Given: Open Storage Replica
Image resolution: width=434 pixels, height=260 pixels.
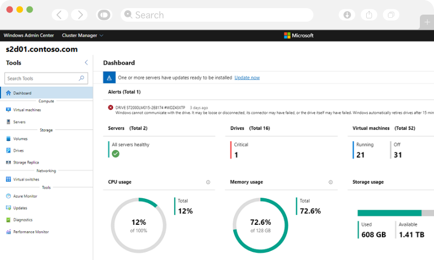Looking at the screenshot, I should pyautogui.click(x=26, y=162).
